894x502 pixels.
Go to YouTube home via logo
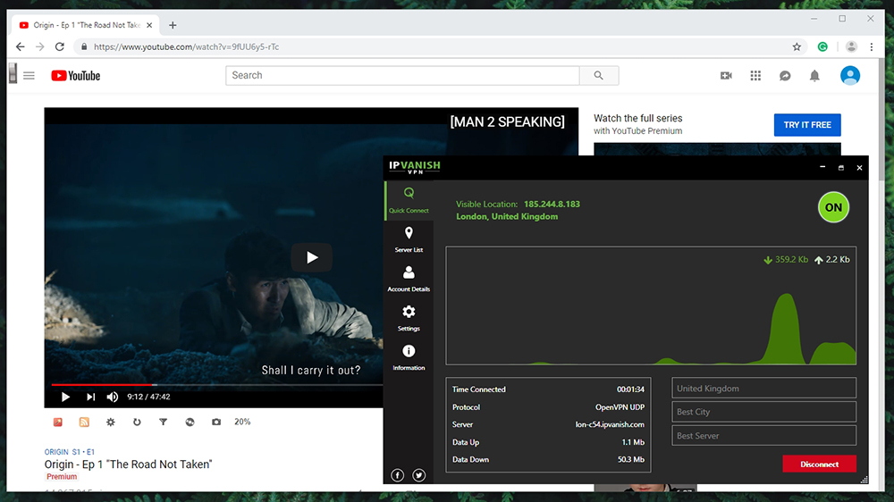coord(76,75)
